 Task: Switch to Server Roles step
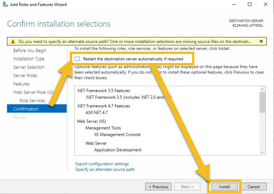(25, 75)
